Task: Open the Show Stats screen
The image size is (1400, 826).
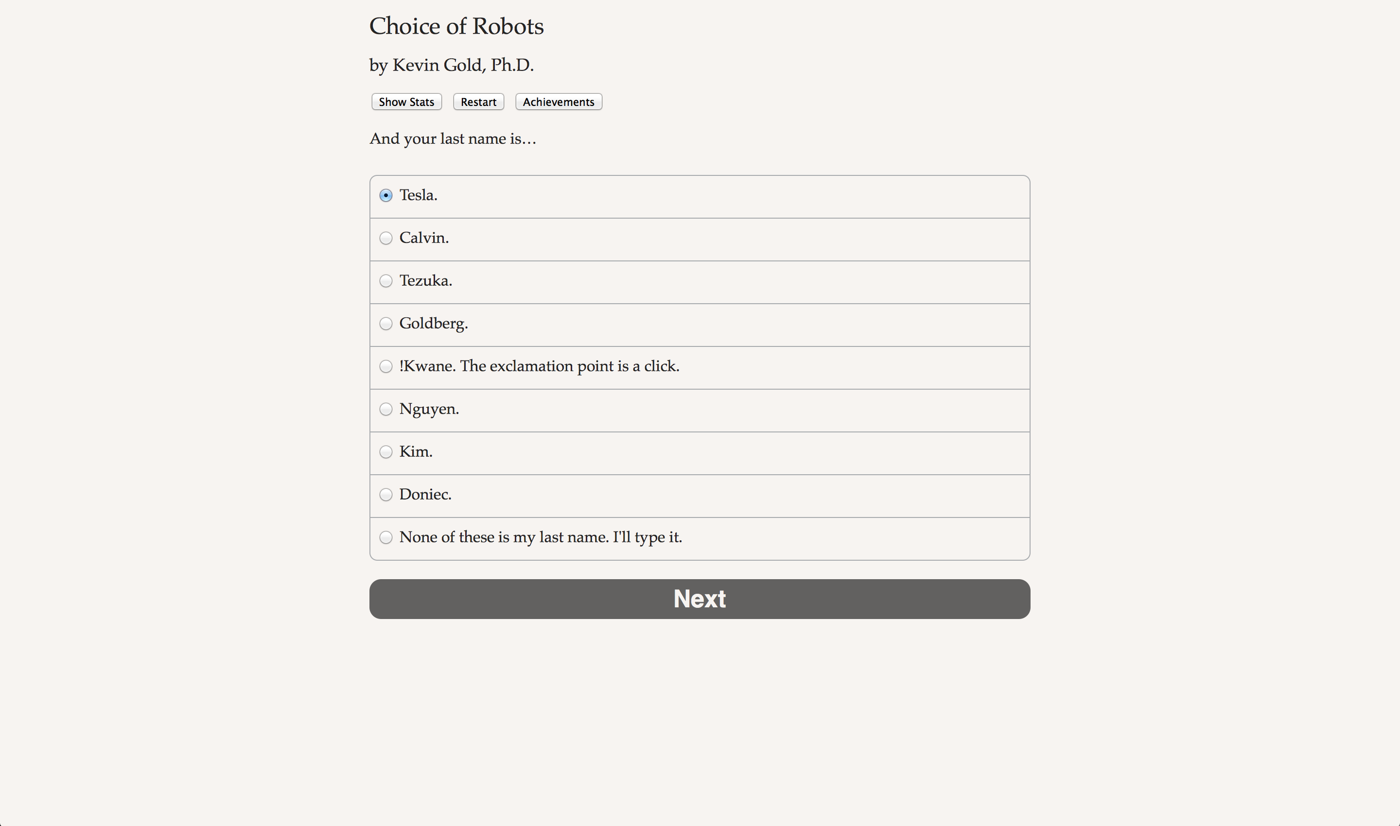Action: tap(406, 102)
